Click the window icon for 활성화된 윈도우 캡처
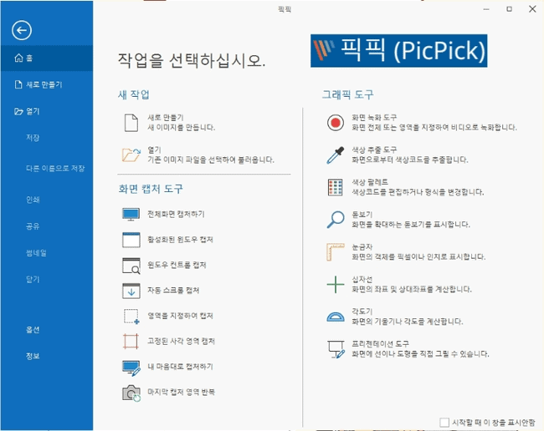 131,240
